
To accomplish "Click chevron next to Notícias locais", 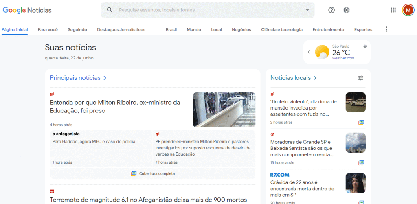I will (315, 78).
